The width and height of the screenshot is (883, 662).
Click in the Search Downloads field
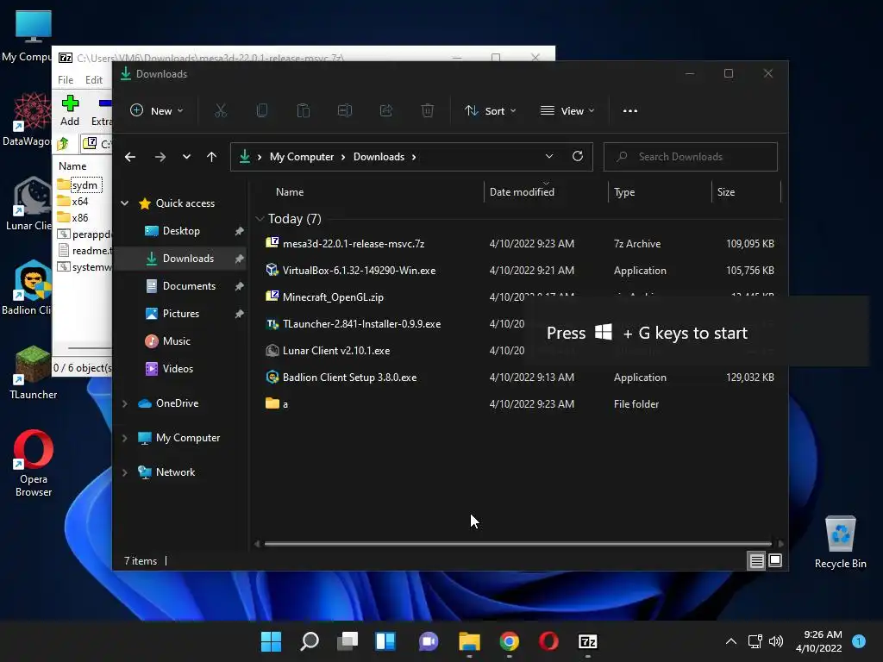point(691,157)
